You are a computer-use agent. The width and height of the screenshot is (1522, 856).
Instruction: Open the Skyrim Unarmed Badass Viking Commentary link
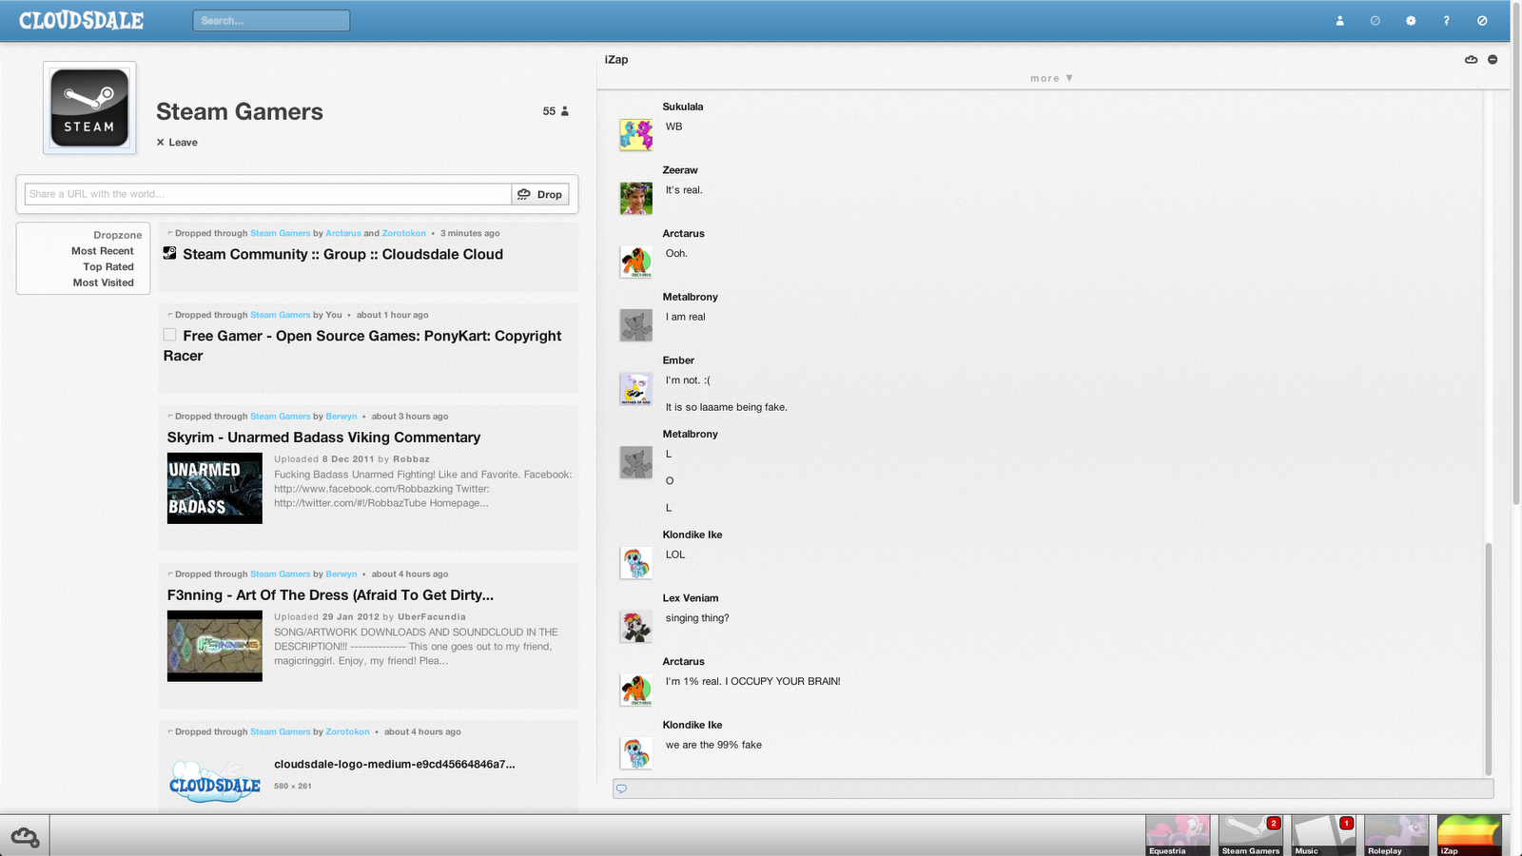[x=323, y=438]
